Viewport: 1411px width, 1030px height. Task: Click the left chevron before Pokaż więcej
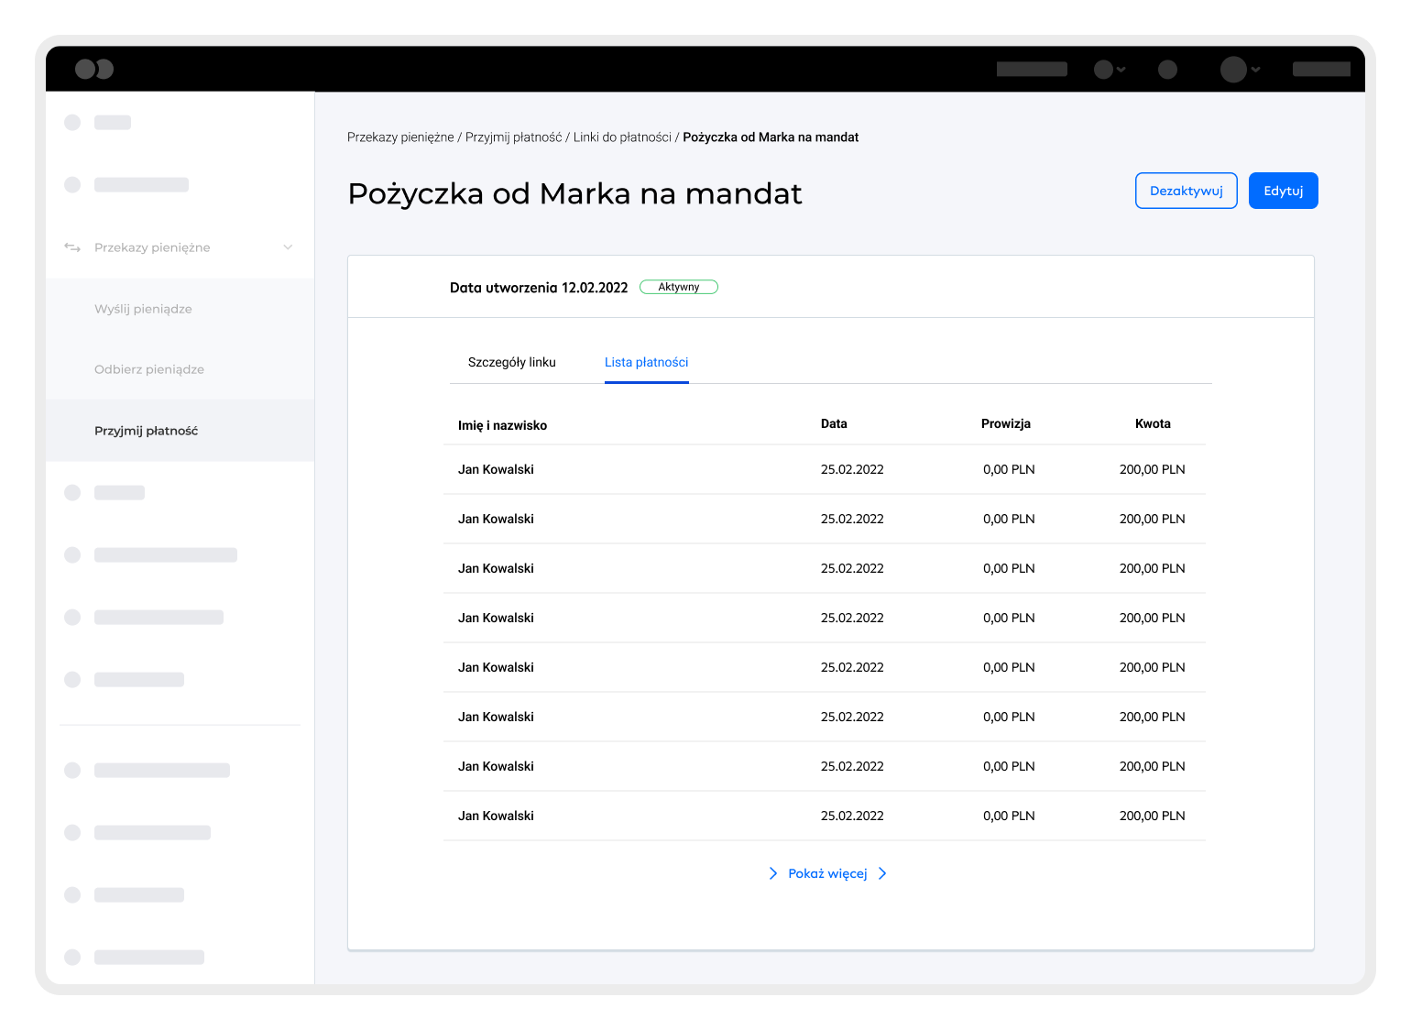tap(772, 873)
